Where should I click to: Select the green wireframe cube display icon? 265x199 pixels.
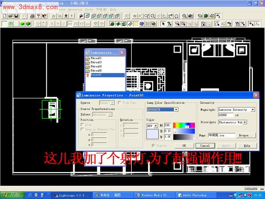click(x=11, y=24)
